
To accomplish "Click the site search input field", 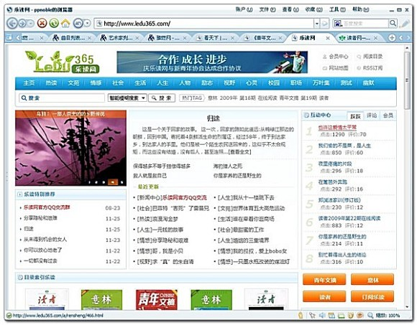I will [x=62, y=98].
